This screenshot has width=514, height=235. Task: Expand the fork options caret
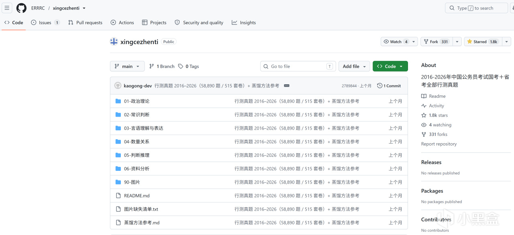point(457,42)
